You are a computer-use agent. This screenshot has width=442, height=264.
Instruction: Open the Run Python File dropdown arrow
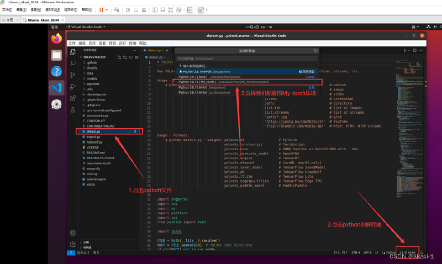pyautogui.click(x=409, y=50)
